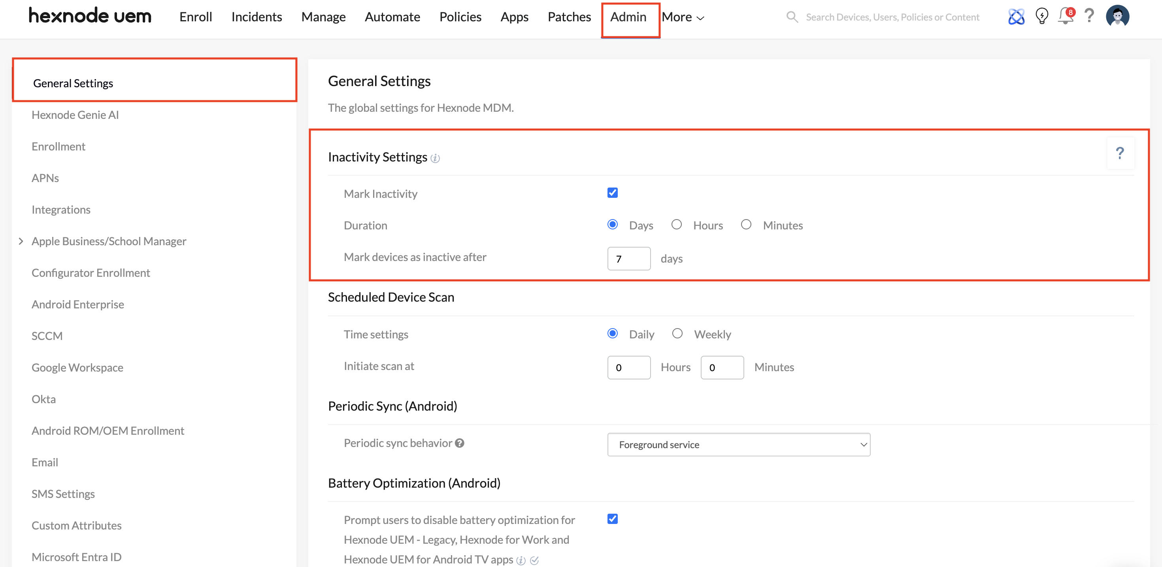Expand the More menu in navigation

pos(683,17)
